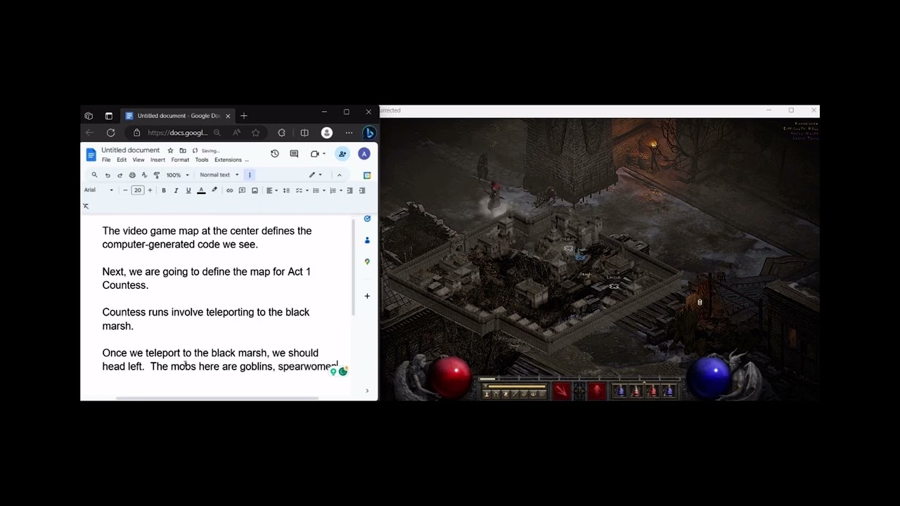900x506 pixels.
Task: Open the Insert menu
Action: coord(157,160)
